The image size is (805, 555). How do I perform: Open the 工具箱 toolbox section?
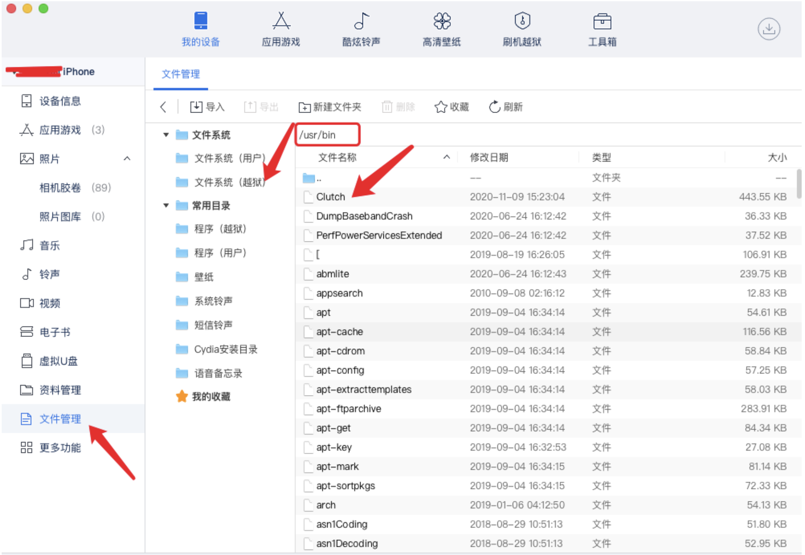[602, 29]
